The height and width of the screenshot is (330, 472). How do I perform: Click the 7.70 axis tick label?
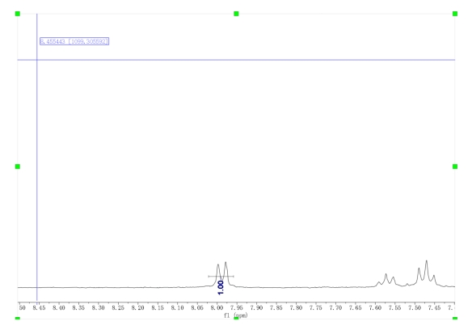(x=335, y=307)
